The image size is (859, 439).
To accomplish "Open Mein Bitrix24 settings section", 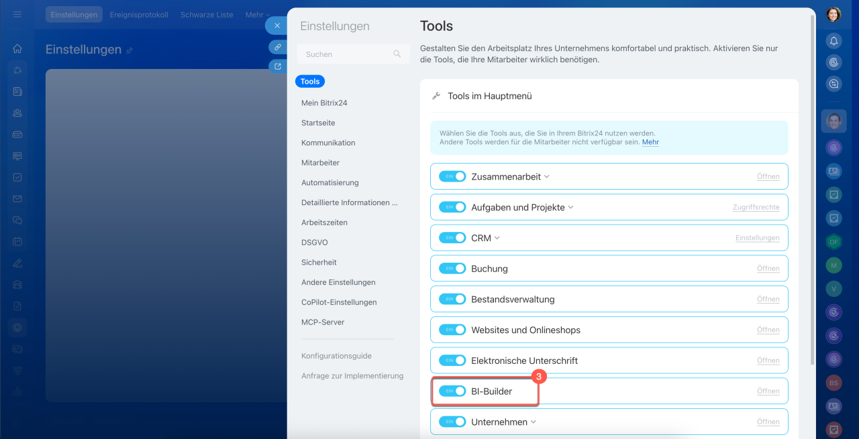I will (x=324, y=103).
